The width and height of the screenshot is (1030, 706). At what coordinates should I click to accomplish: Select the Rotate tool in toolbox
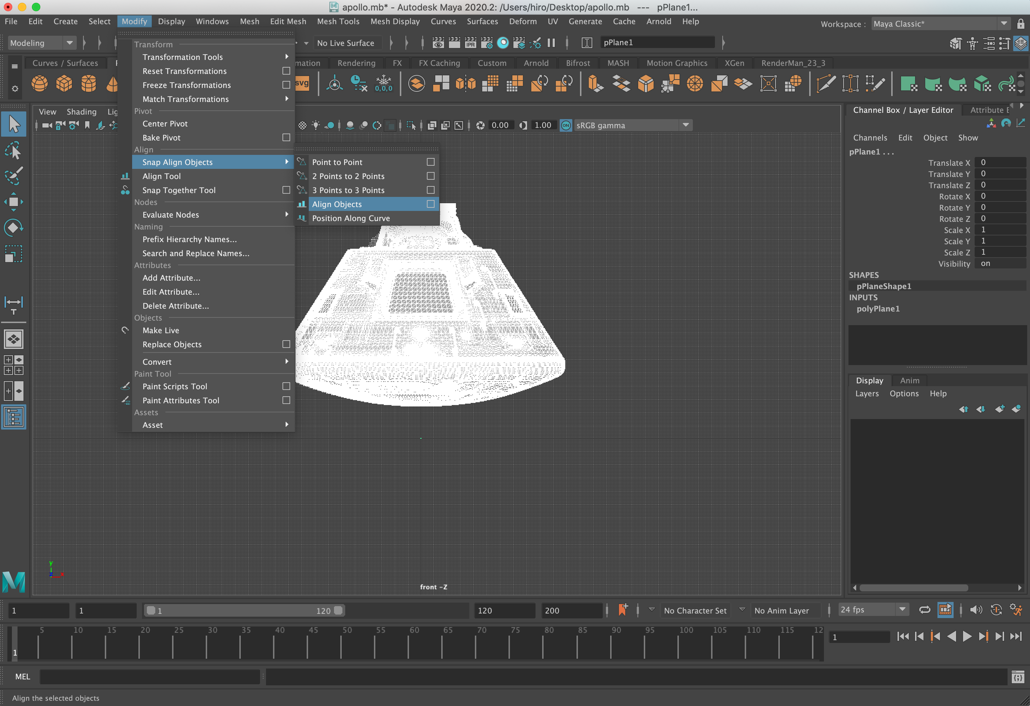[x=14, y=228]
